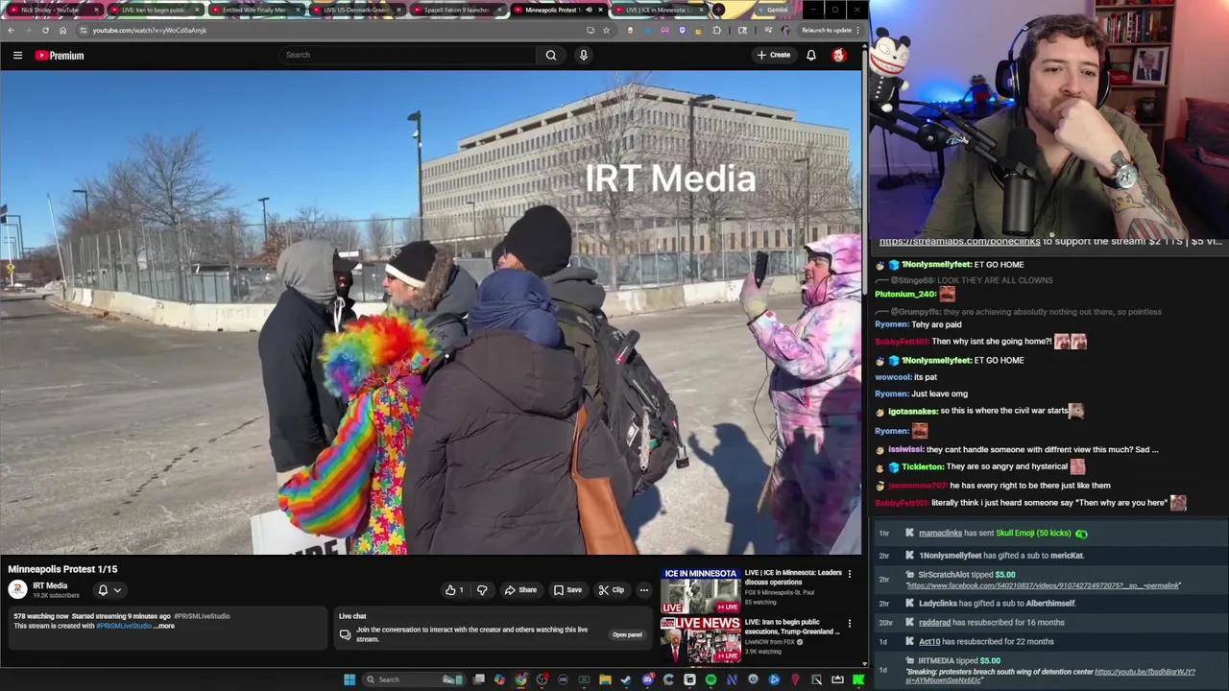Image resolution: width=1229 pixels, height=691 pixels.
Task: Open the IRT Media channel name link
Action: pyautogui.click(x=50, y=585)
